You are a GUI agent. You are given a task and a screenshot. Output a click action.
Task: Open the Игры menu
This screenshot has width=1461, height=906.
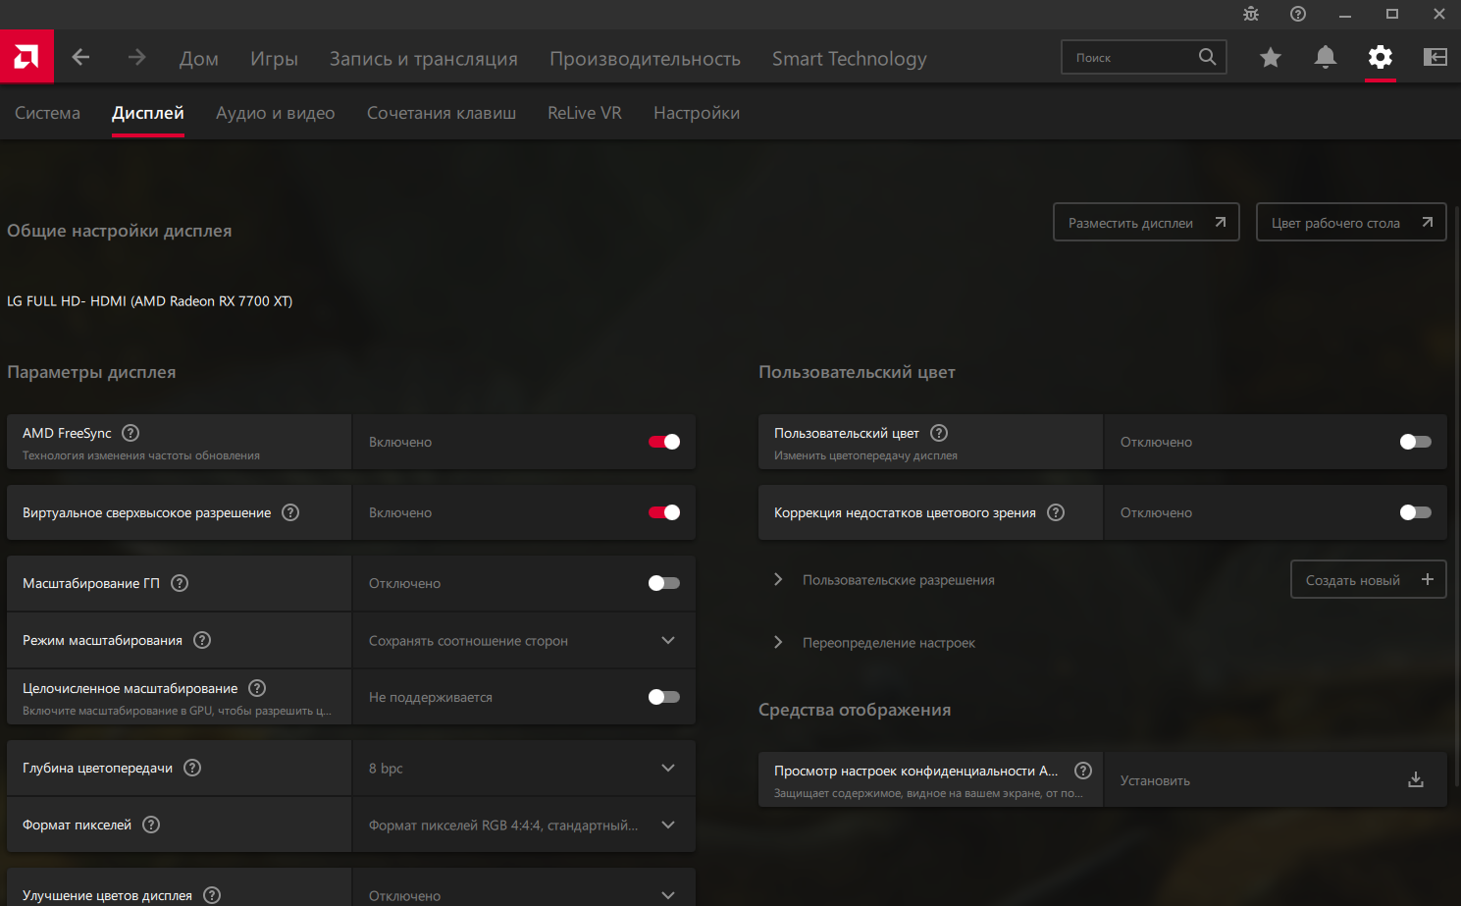tap(274, 59)
